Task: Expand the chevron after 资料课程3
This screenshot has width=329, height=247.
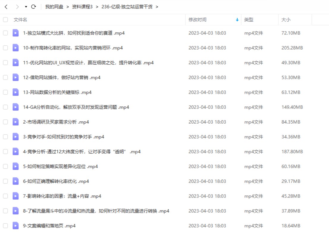Action: [97, 7]
